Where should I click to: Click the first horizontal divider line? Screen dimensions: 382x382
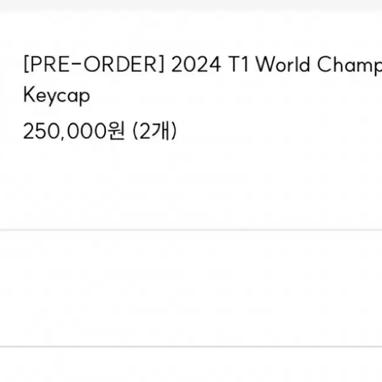(x=191, y=229)
